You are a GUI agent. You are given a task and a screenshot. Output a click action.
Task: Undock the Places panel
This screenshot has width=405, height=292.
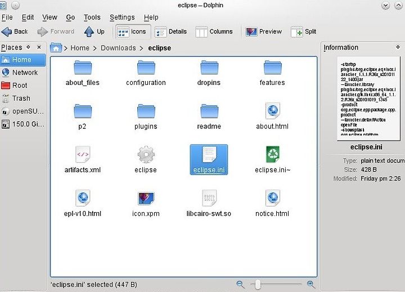(x=29, y=47)
